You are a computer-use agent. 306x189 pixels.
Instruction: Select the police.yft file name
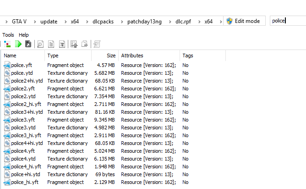click(22, 65)
